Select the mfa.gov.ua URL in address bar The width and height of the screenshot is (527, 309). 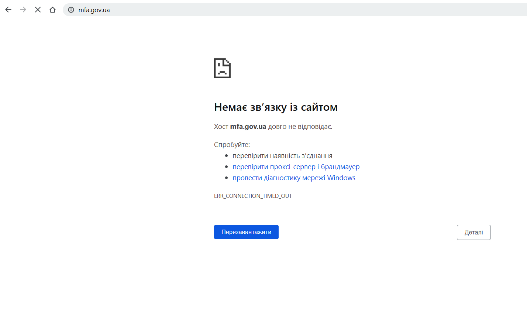point(94,10)
